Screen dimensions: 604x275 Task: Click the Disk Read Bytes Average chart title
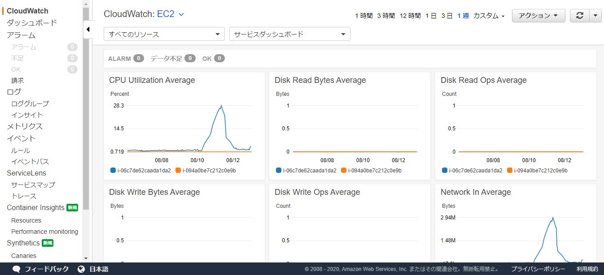point(320,80)
